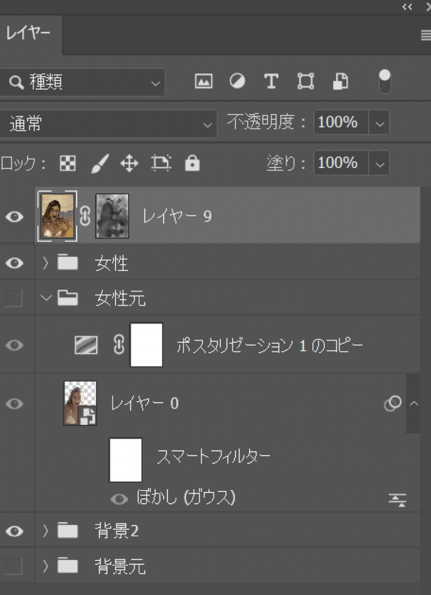Image resolution: width=431 pixels, height=595 pixels.
Task: Select the ぼかし (ガウス) filter entry
Action: [186, 498]
